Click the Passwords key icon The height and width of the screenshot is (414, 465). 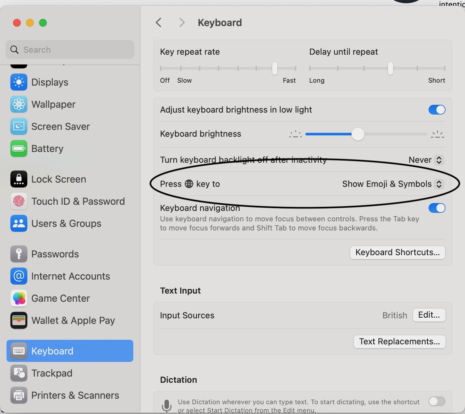(19, 254)
